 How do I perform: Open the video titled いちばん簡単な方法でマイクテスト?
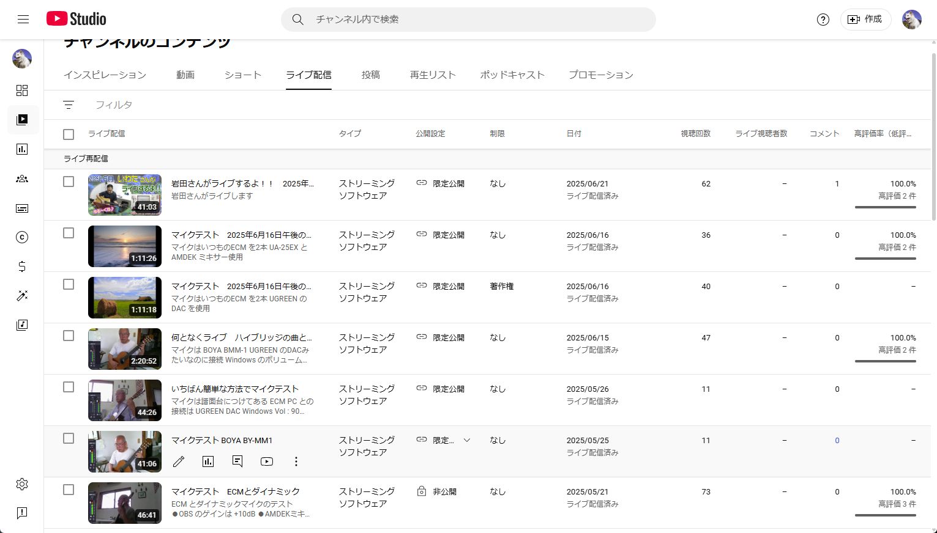point(235,389)
